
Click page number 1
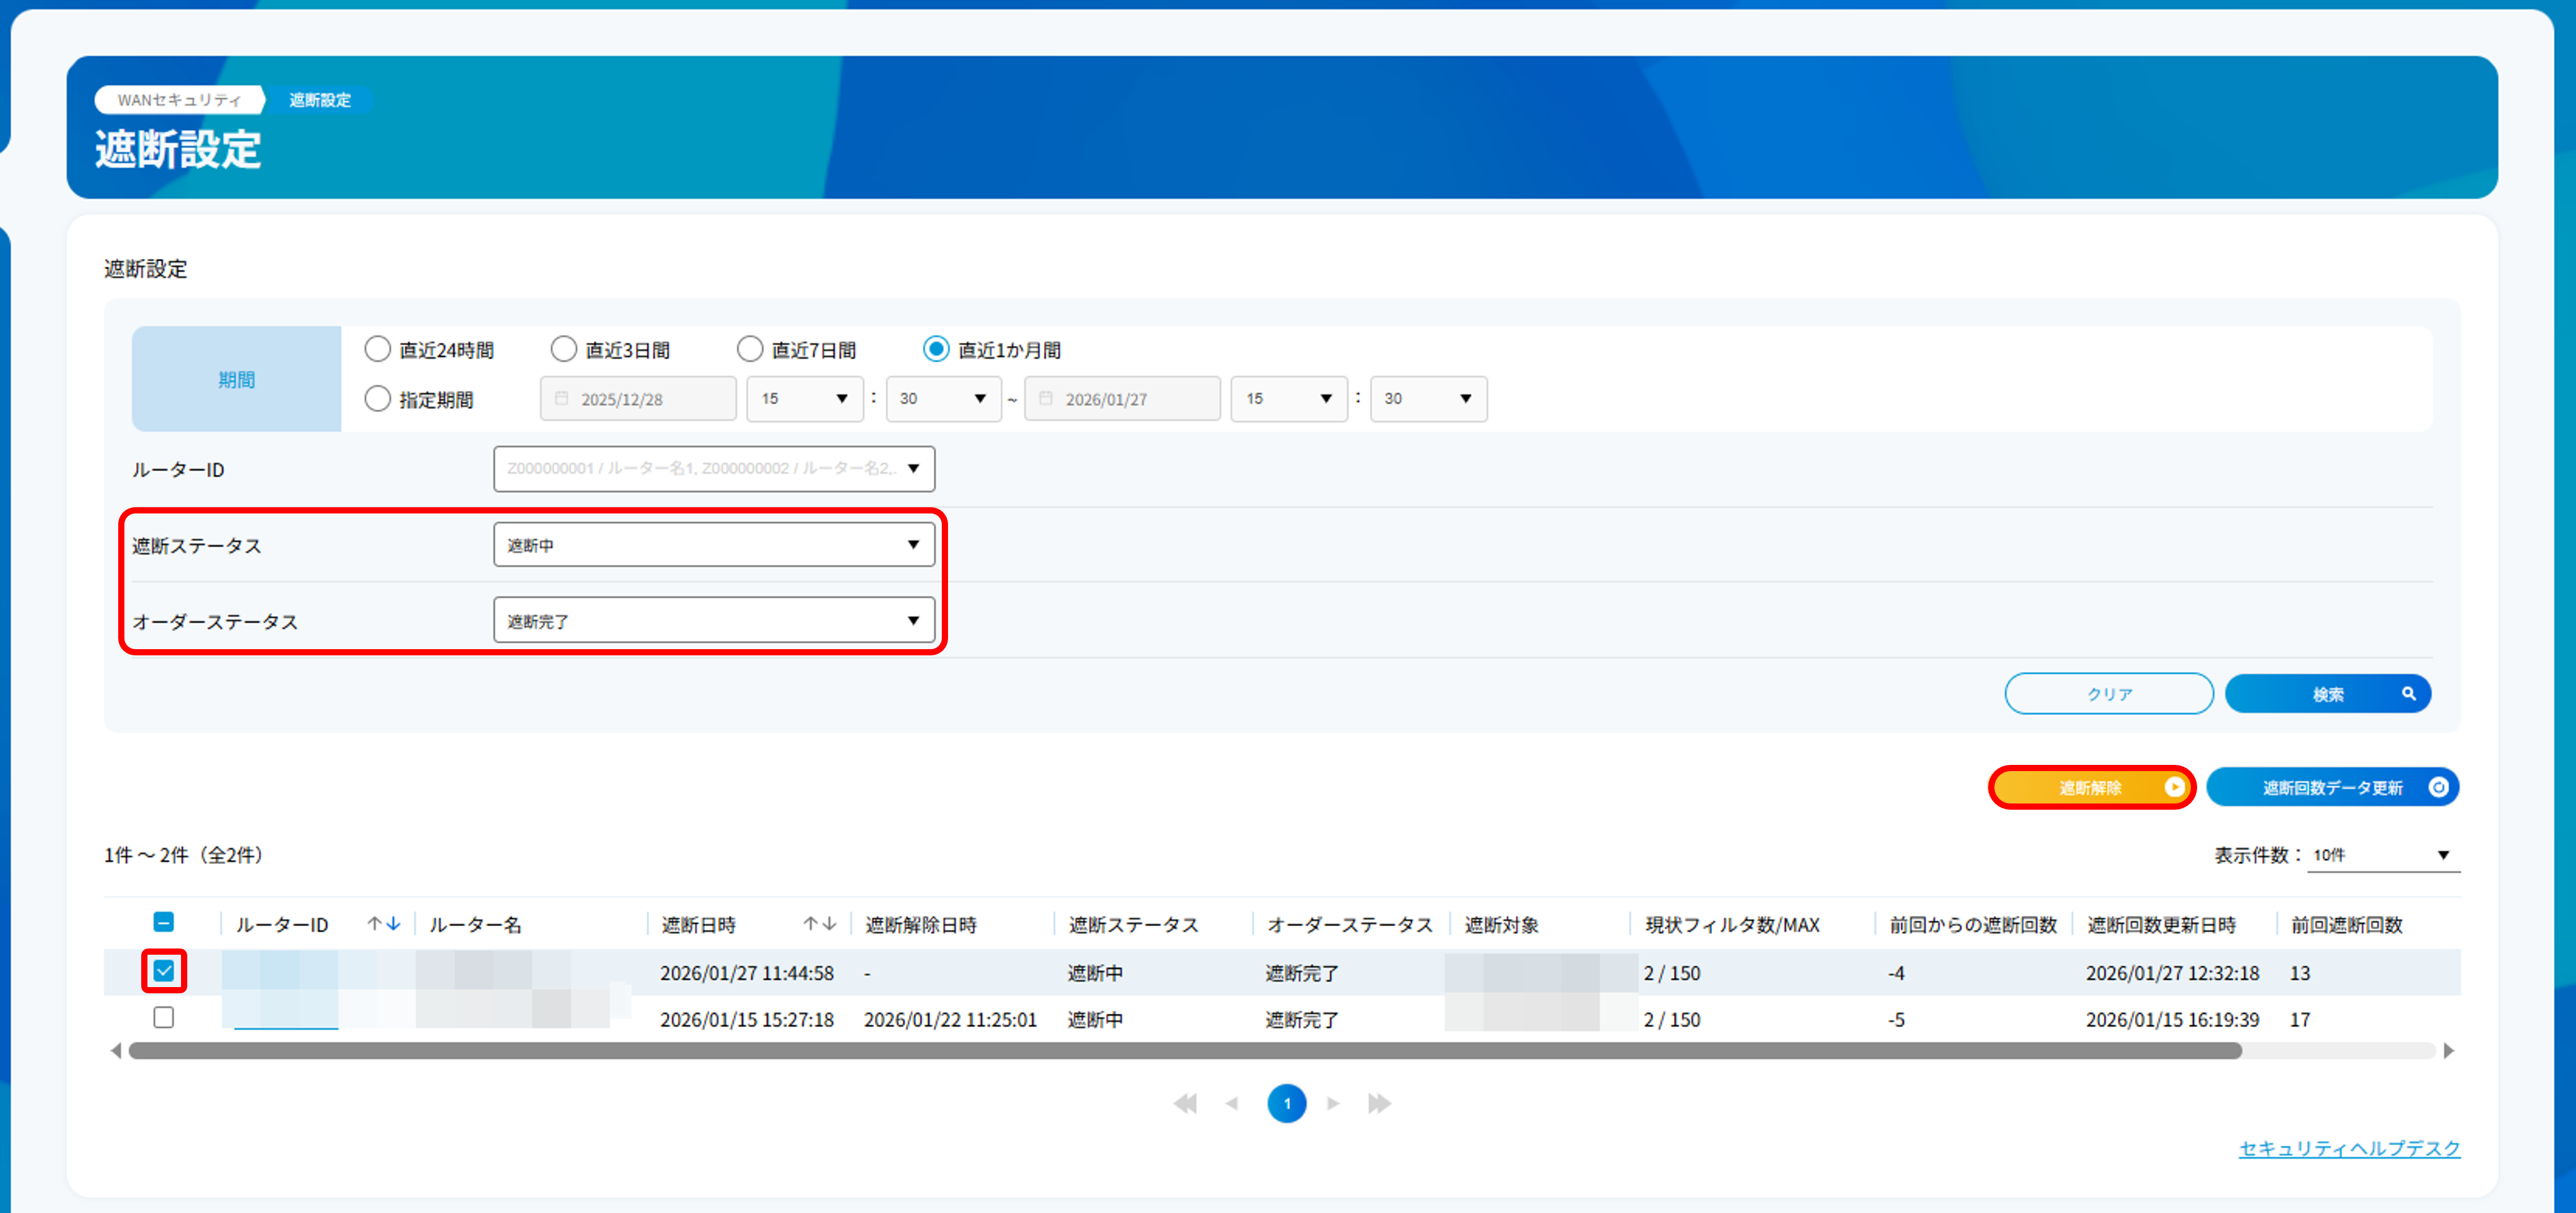point(1286,1103)
